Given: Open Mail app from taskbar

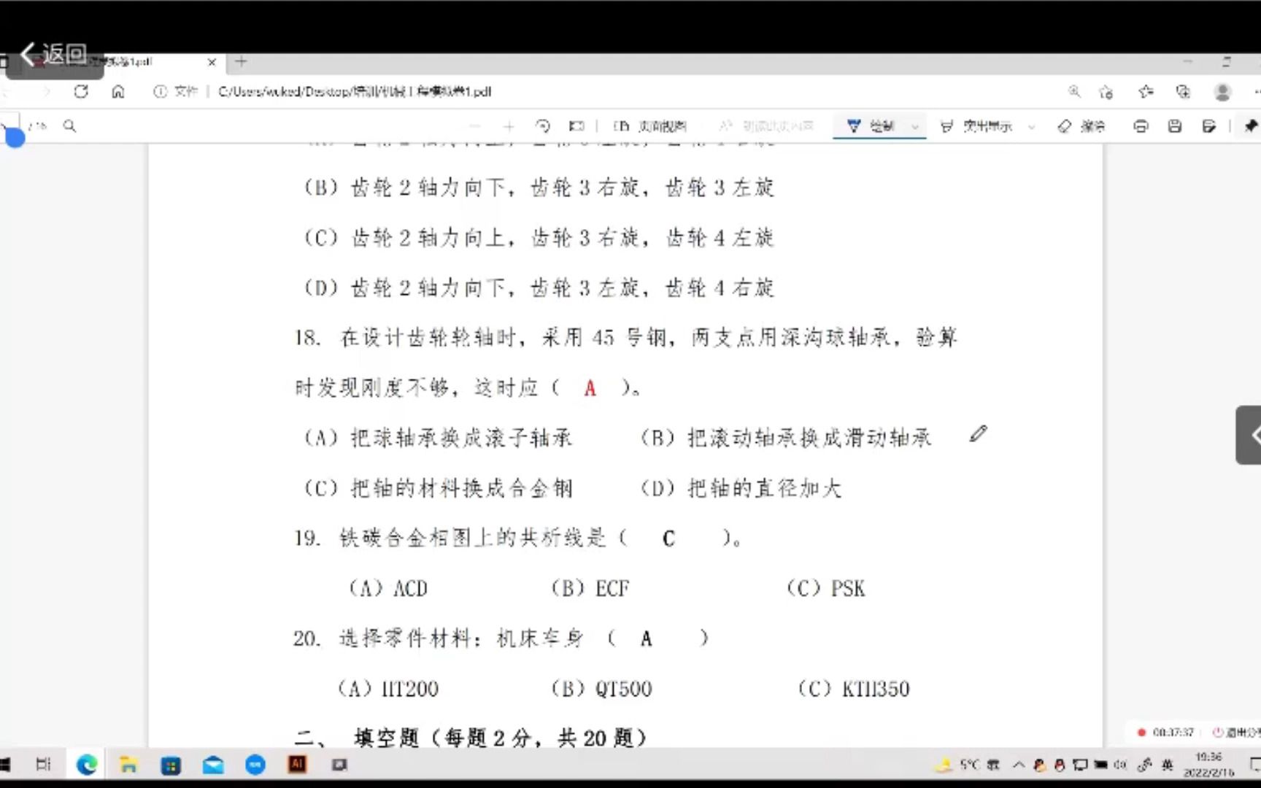Looking at the screenshot, I should click(213, 765).
